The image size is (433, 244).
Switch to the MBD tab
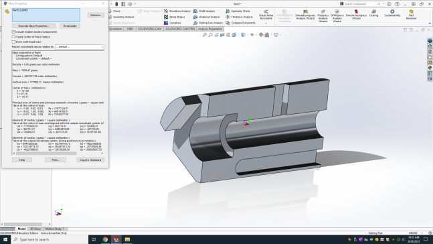coord(130,29)
